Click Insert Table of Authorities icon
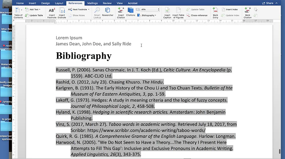 coord(256,9)
